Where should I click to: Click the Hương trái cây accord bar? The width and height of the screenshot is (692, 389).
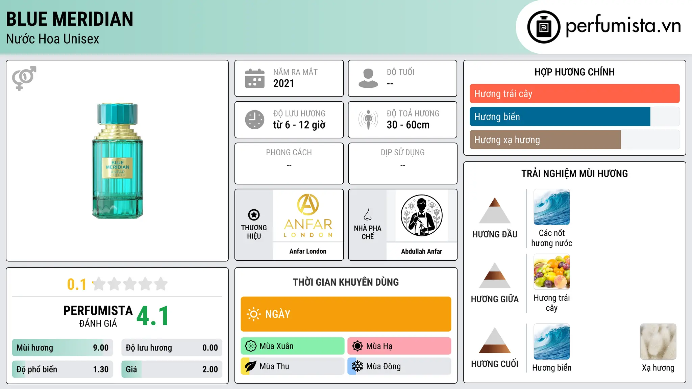(x=574, y=94)
